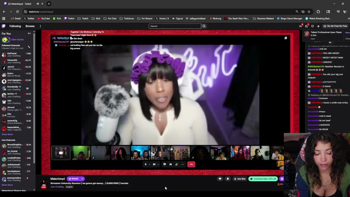Viewport: 350px width, 197px height.
Task: Open the call bar three-dot more options
Action: click(183, 164)
